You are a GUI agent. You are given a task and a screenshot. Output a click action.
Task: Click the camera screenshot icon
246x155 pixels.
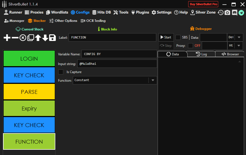tap(227, 12)
